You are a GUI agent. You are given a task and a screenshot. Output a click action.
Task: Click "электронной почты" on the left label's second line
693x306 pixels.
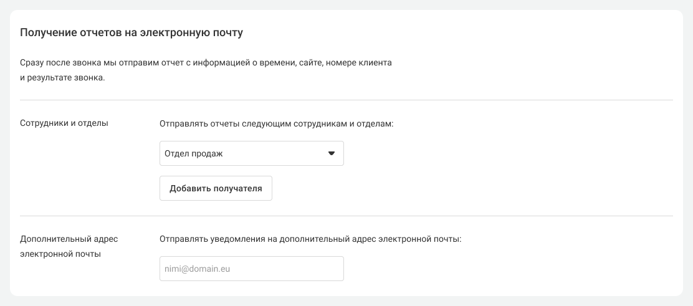60,254
